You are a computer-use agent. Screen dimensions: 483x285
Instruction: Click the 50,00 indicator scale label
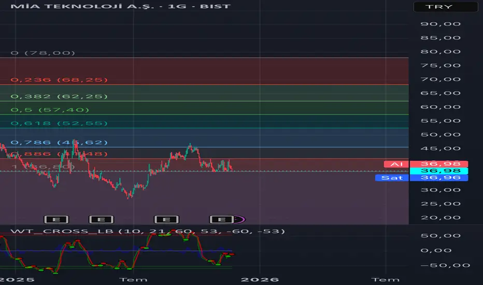coord(441,236)
